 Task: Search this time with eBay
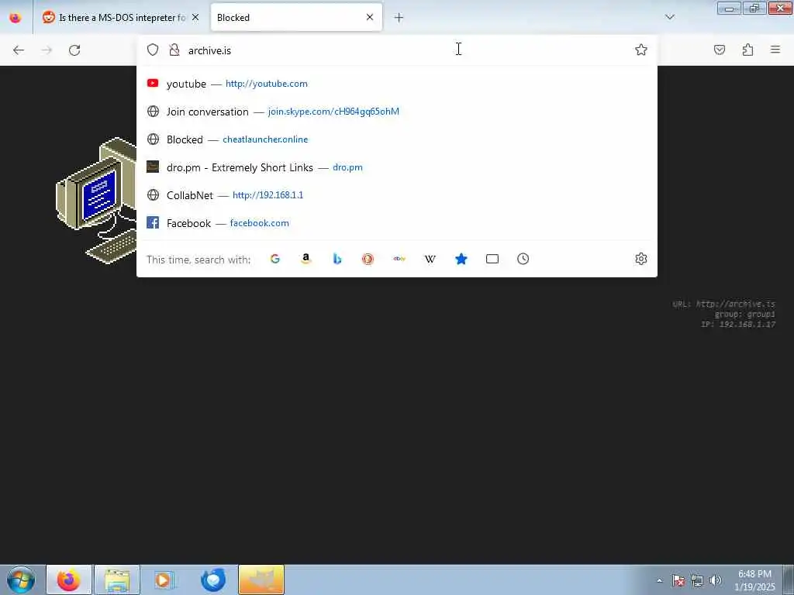tap(399, 259)
